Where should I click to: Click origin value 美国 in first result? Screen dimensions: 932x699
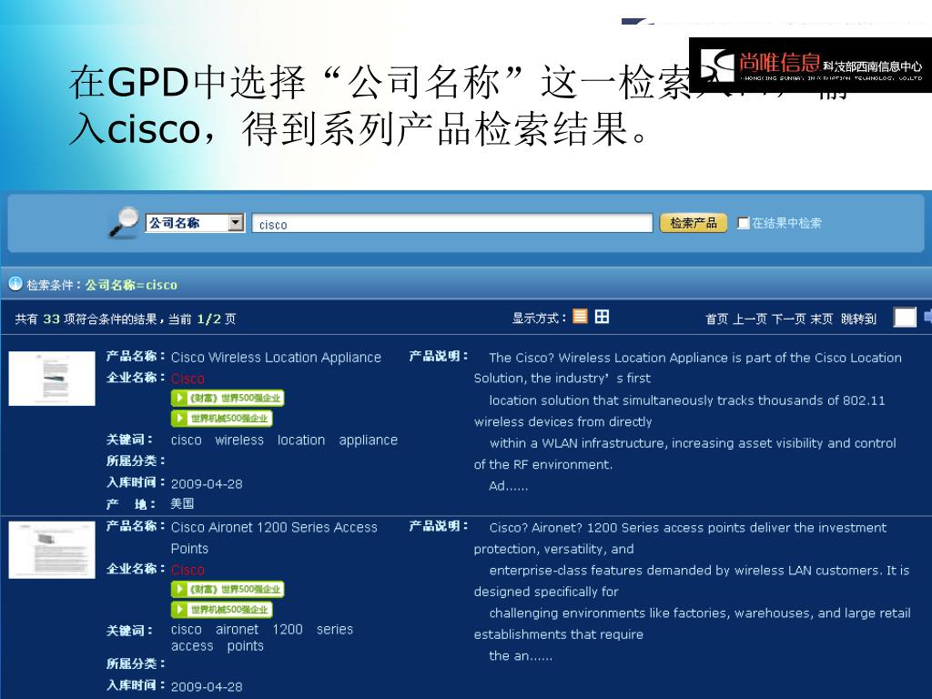[182, 503]
